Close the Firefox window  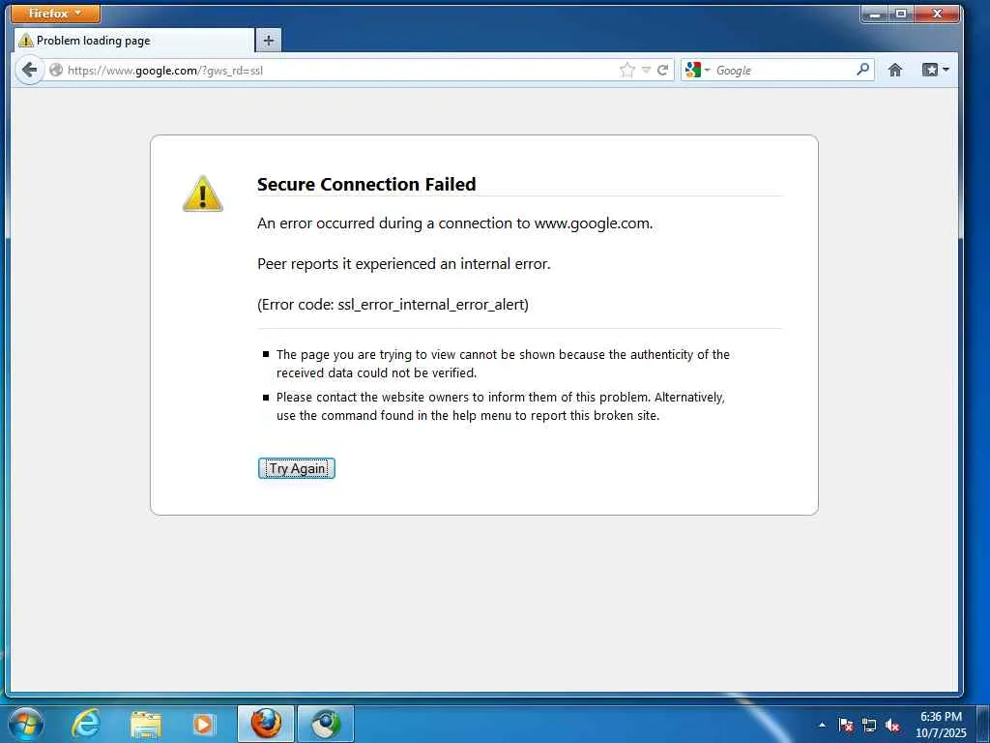[x=937, y=14]
